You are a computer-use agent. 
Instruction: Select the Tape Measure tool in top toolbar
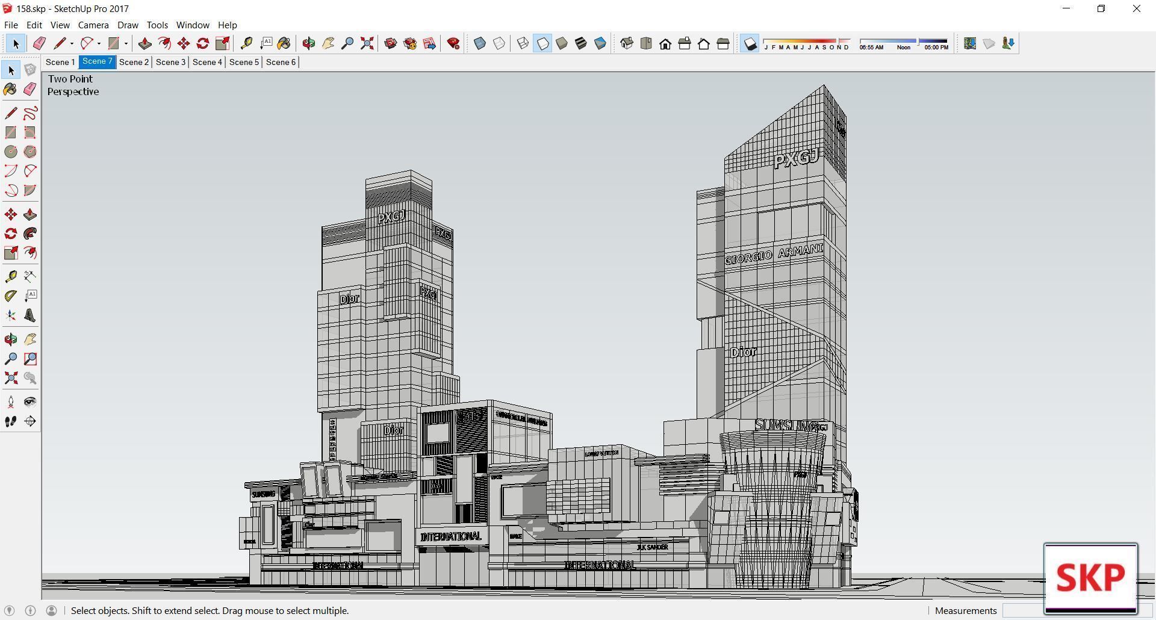[246, 43]
